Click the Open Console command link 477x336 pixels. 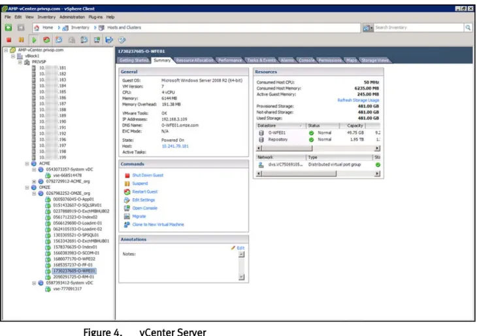(x=145, y=208)
